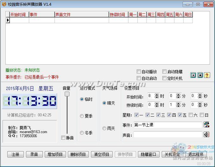
Task: Click 开始时间 column header
Action: [x=19, y=15]
